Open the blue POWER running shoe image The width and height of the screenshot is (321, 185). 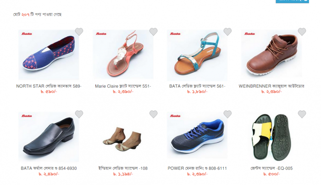[197, 135]
